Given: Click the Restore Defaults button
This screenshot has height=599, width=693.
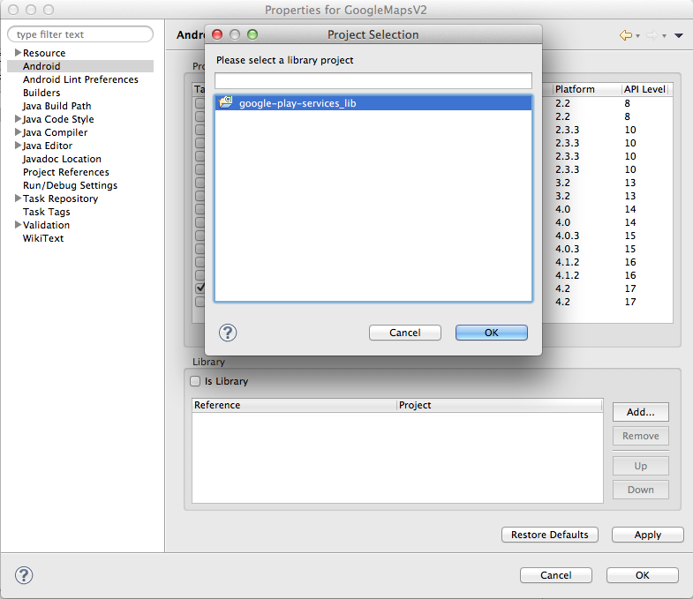Looking at the screenshot, I should (549, 535).
